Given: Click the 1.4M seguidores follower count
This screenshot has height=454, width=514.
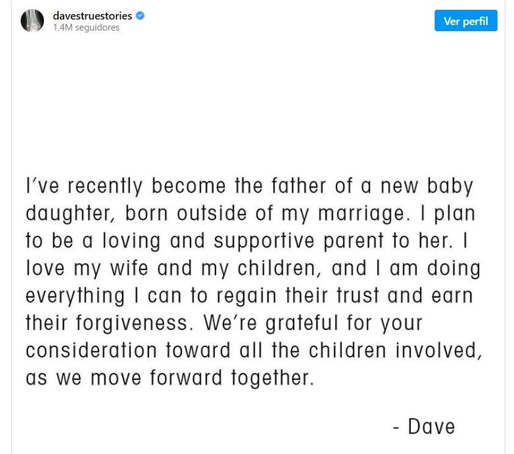Looking at the screenshot, I should coord(86,27).
